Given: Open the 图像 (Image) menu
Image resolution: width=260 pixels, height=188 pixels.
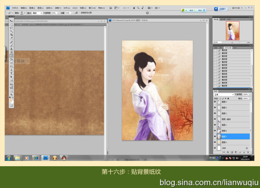Looking at the screenshot, I should pyautogui.click(x=32, y=8).
